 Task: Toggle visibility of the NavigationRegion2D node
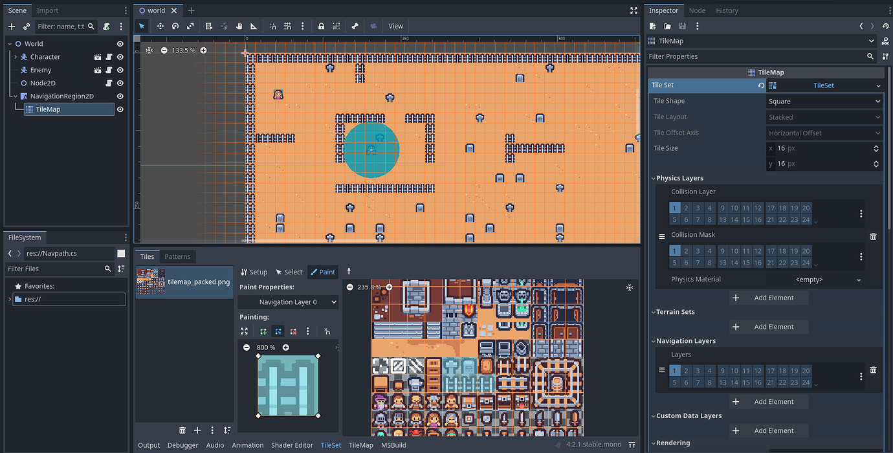click(119, 96)
